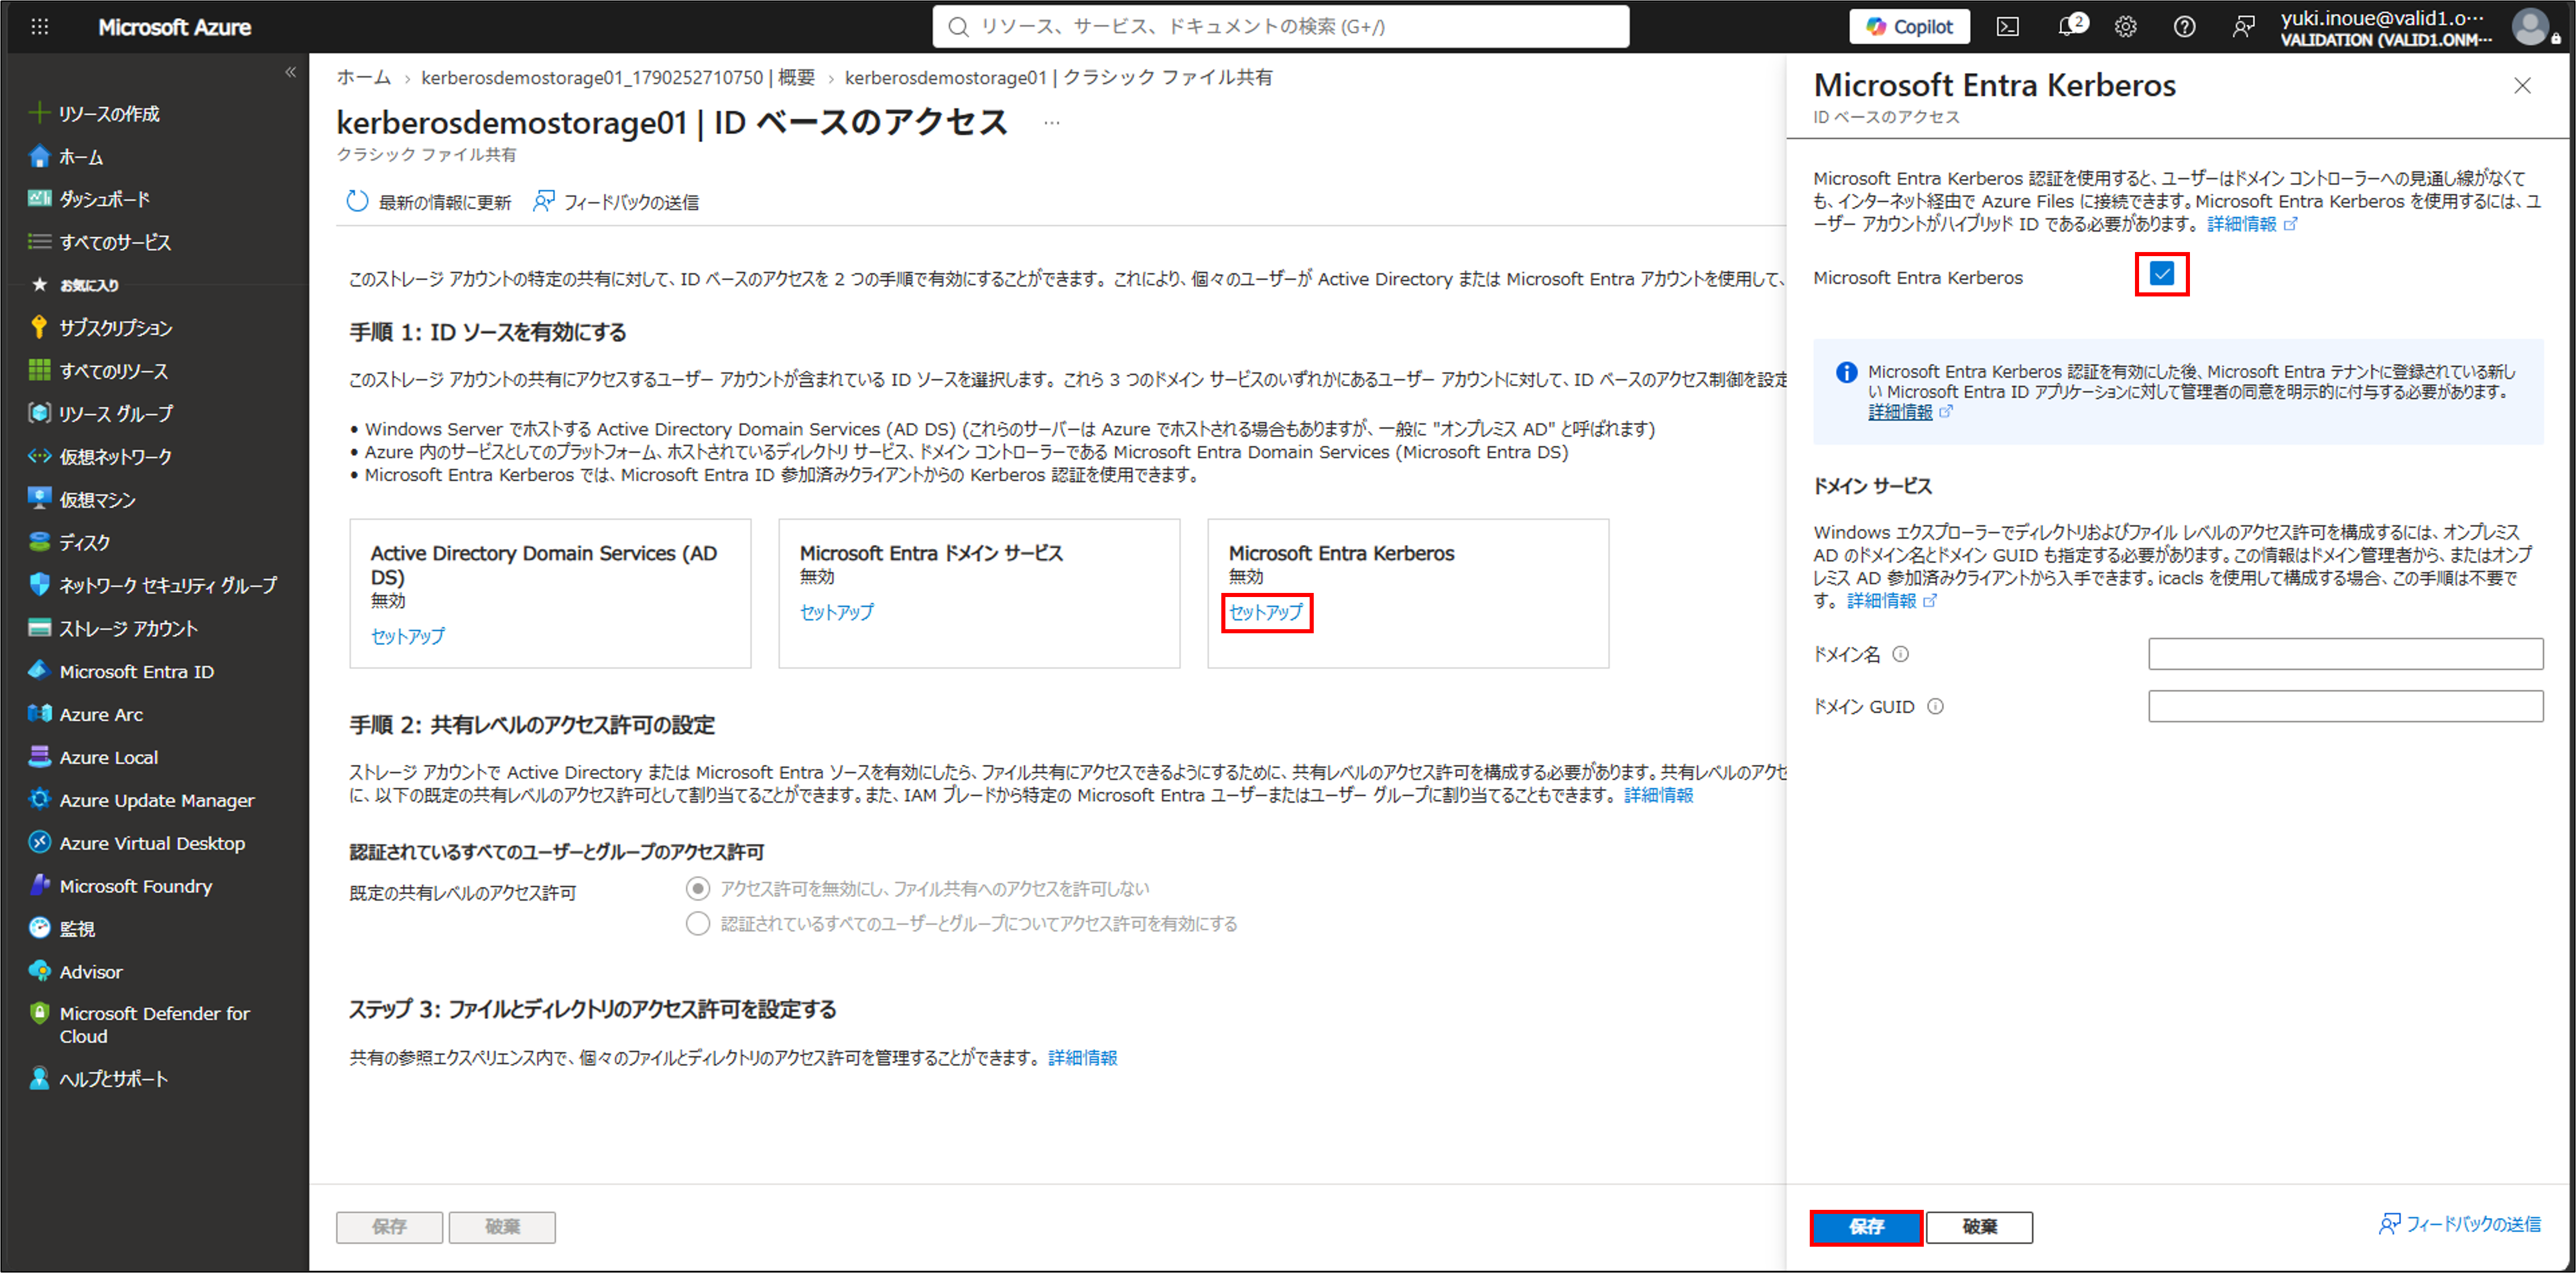This screenshot has width=2576, height=1273.
Task: Open 詳細情報 link in 手順 2 section
Action: pyautogui.click(x=1659, y=795)
